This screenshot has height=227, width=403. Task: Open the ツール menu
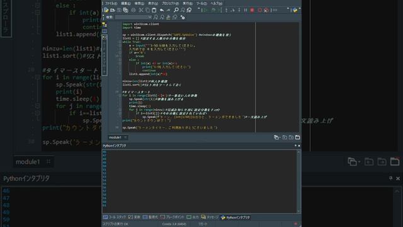pos(201,3)
